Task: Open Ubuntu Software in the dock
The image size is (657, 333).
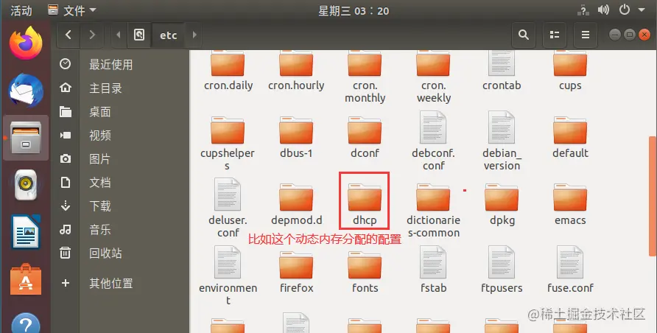Action: tap(26, 279)
